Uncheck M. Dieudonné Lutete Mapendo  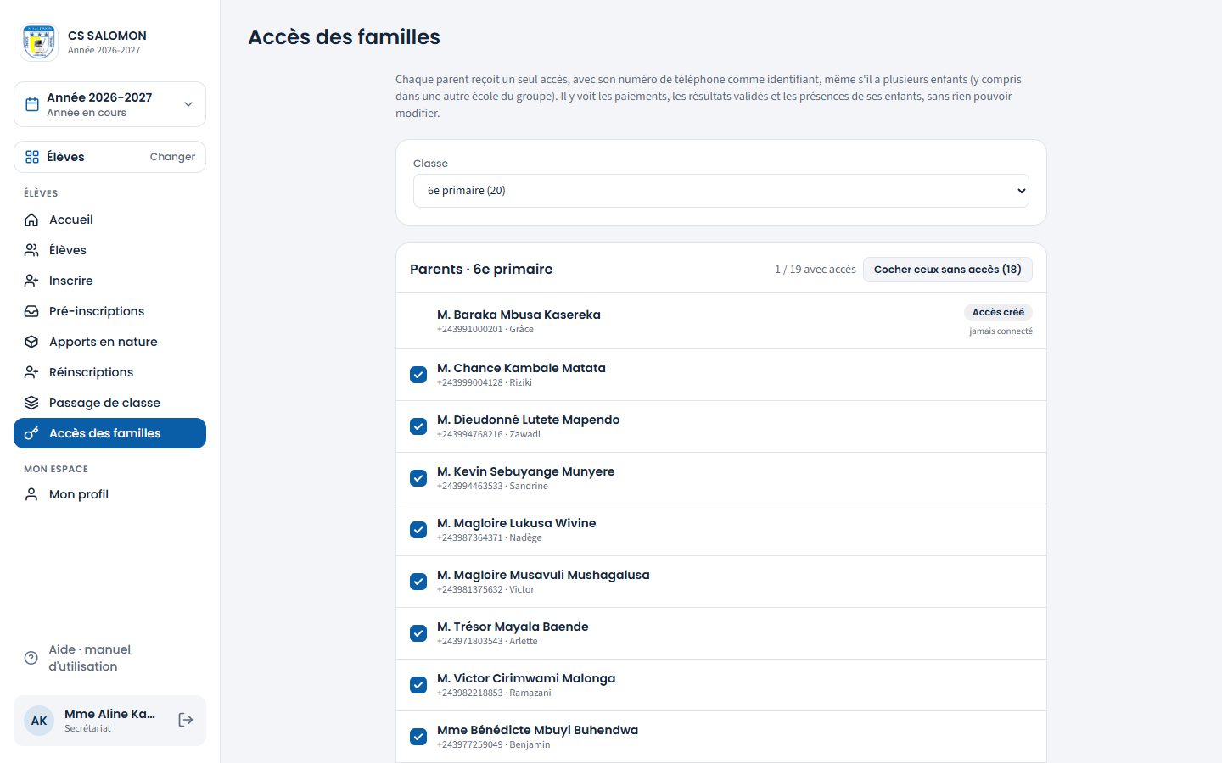click(x=418, y=426)
